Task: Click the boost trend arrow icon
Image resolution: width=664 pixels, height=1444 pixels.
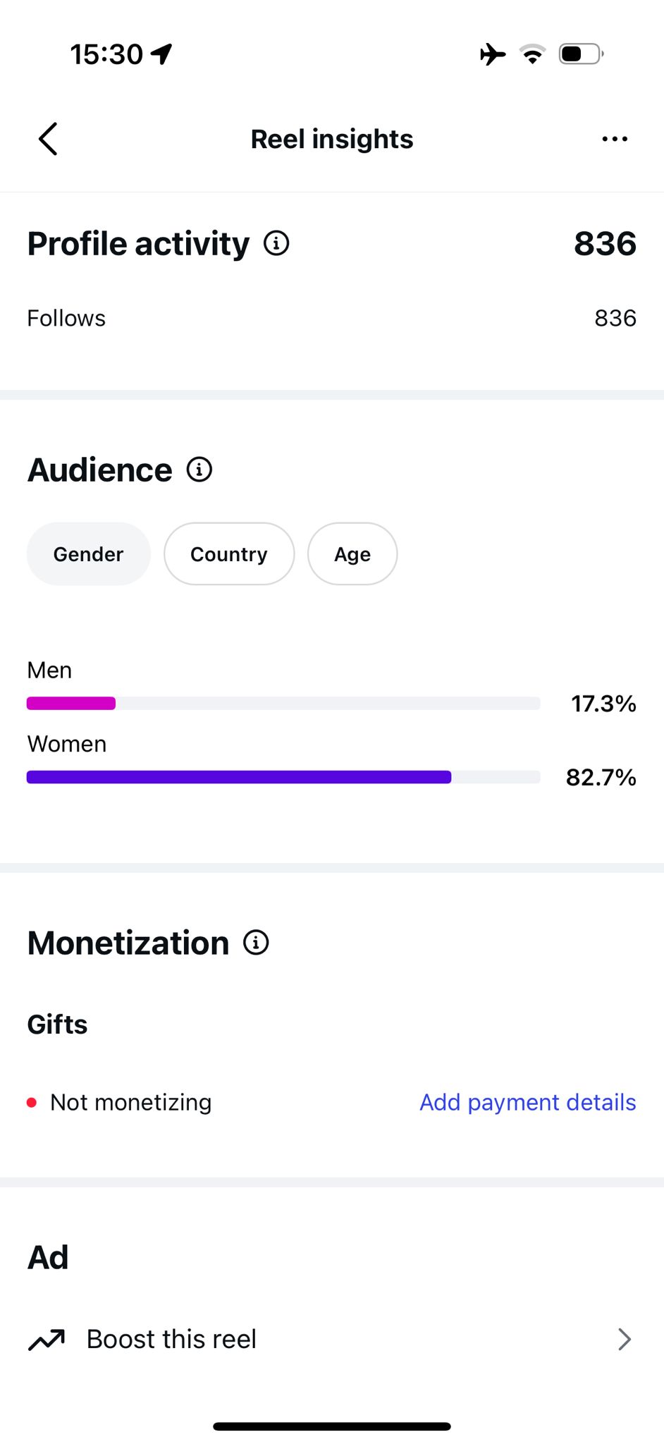Action: [x=47, y=1339]
